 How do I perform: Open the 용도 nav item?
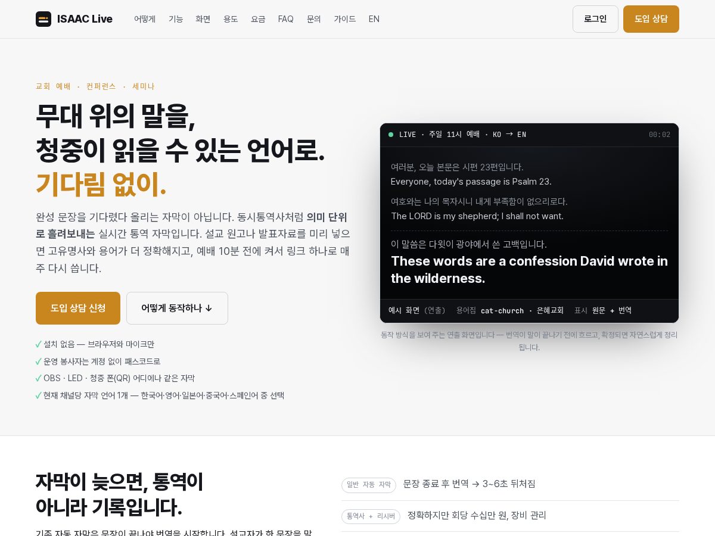coord(231,19)
